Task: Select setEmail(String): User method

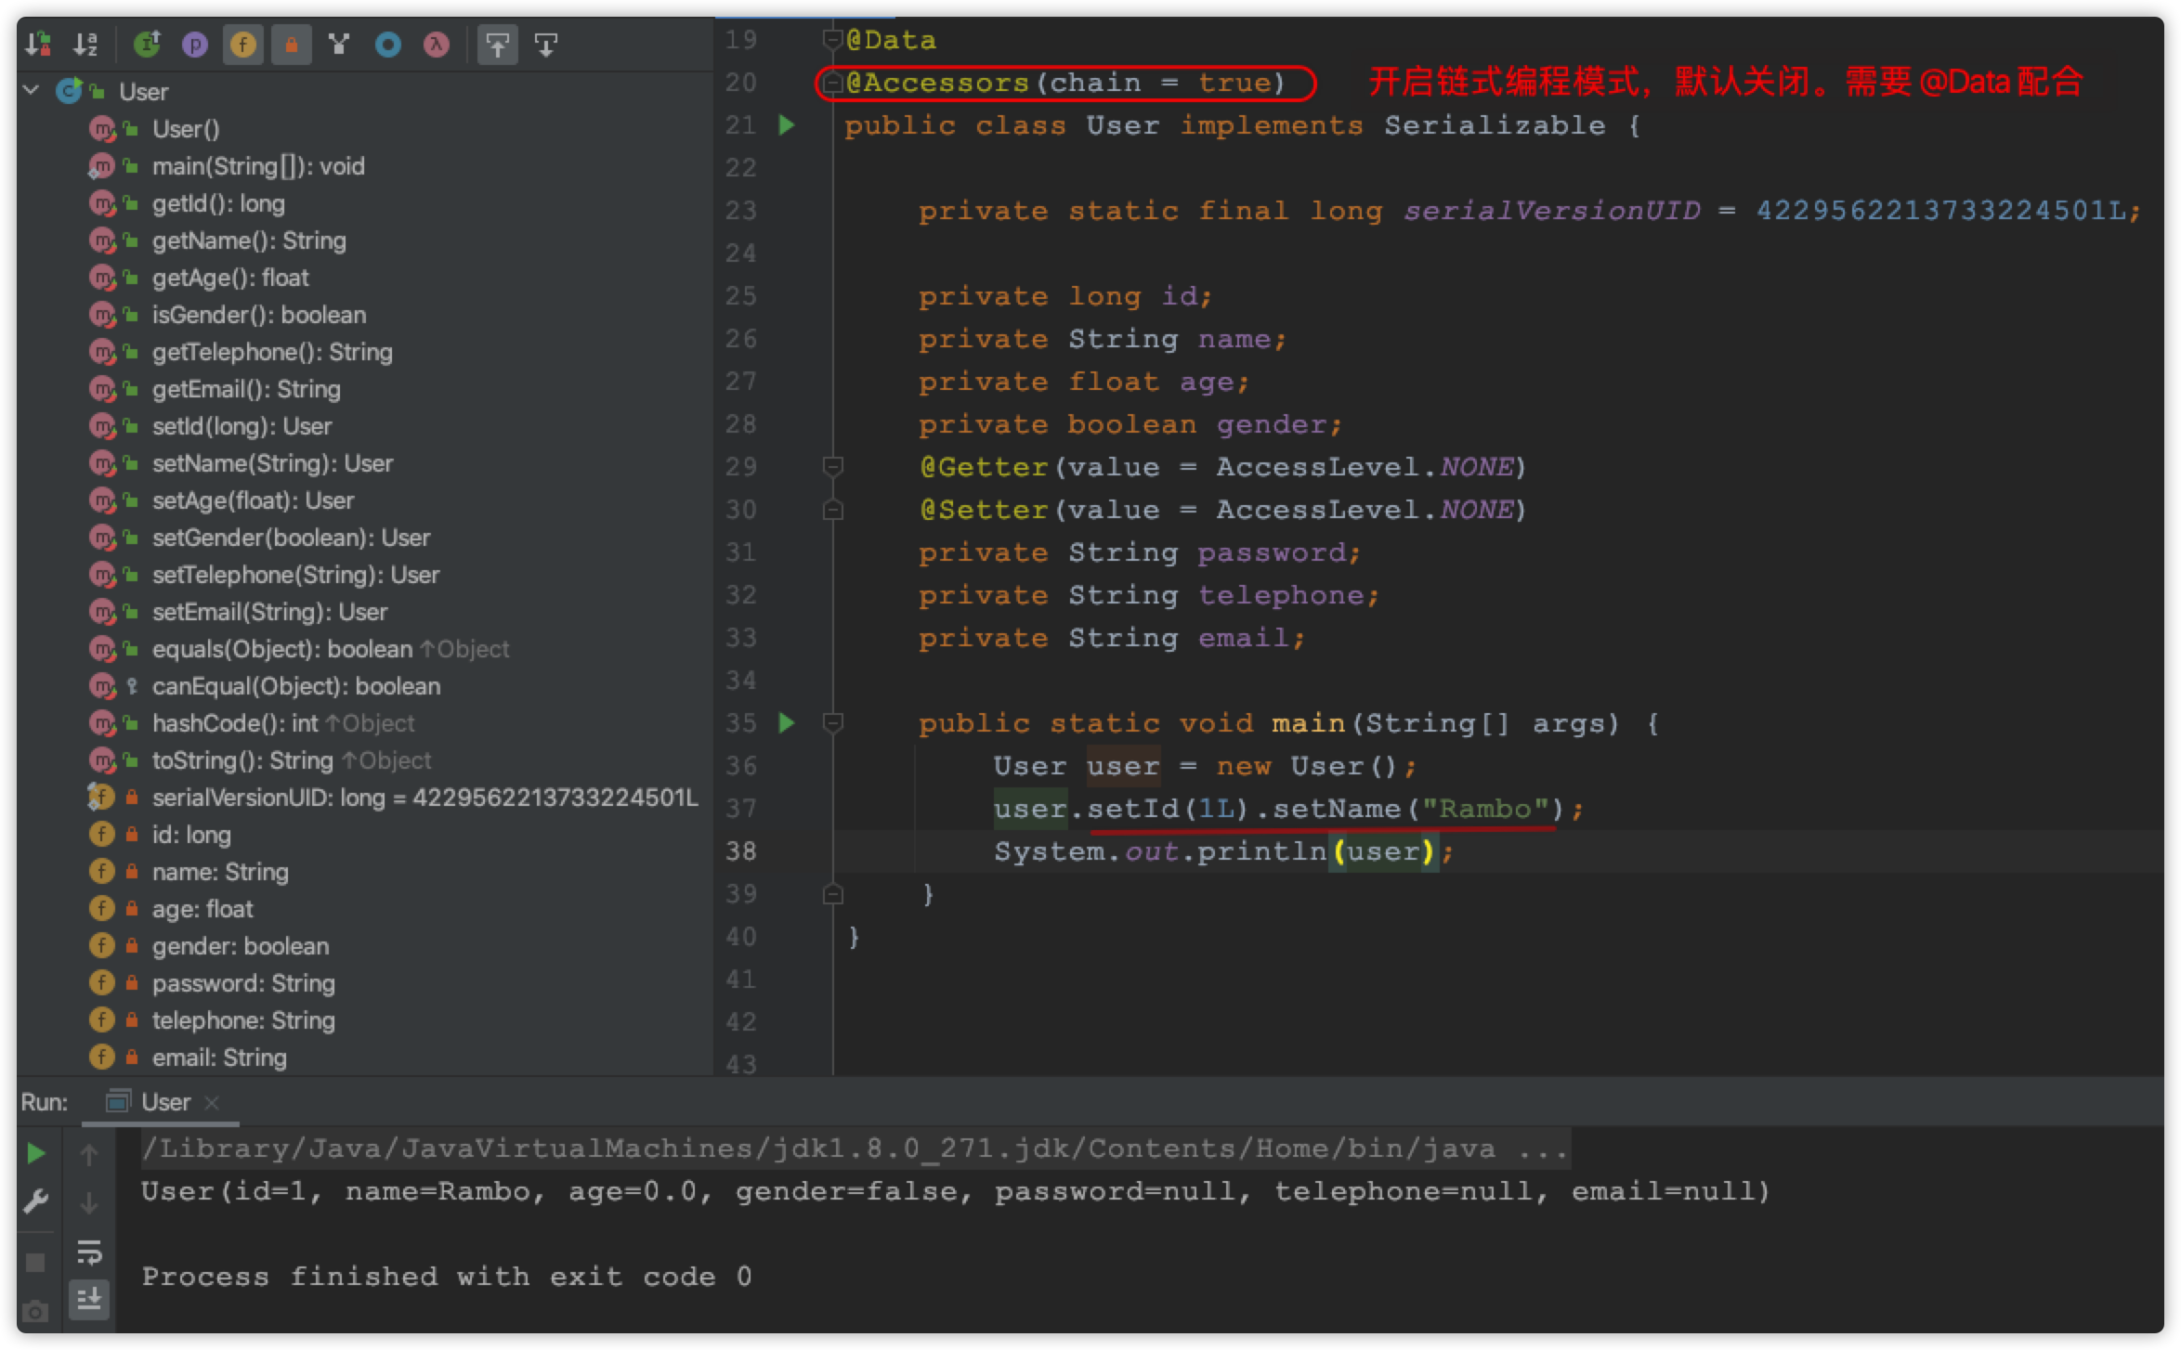Action: coord(269,612)
